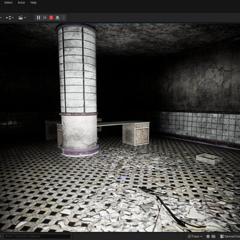Click the tiled pillar in the viewport
Viewport: 240px width, 240px height.
pos(78,90)
